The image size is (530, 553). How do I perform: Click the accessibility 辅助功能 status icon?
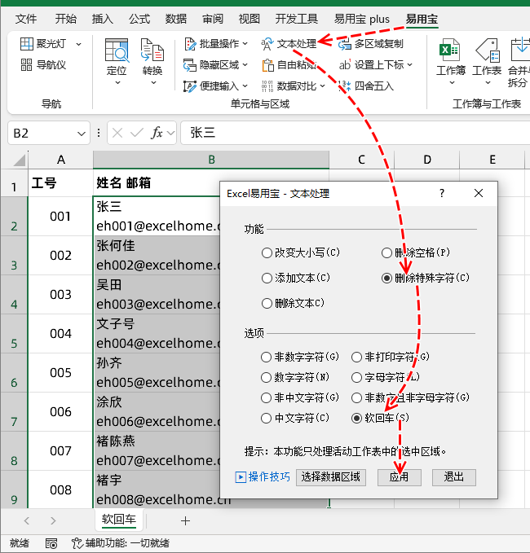coord(77,543)
